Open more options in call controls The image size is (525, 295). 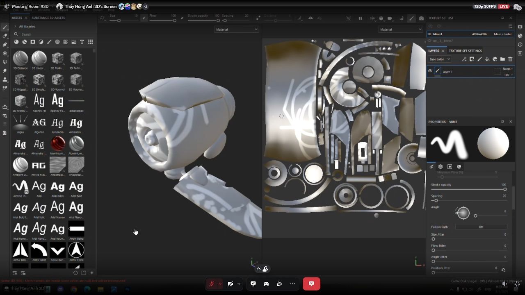point(292,284)
